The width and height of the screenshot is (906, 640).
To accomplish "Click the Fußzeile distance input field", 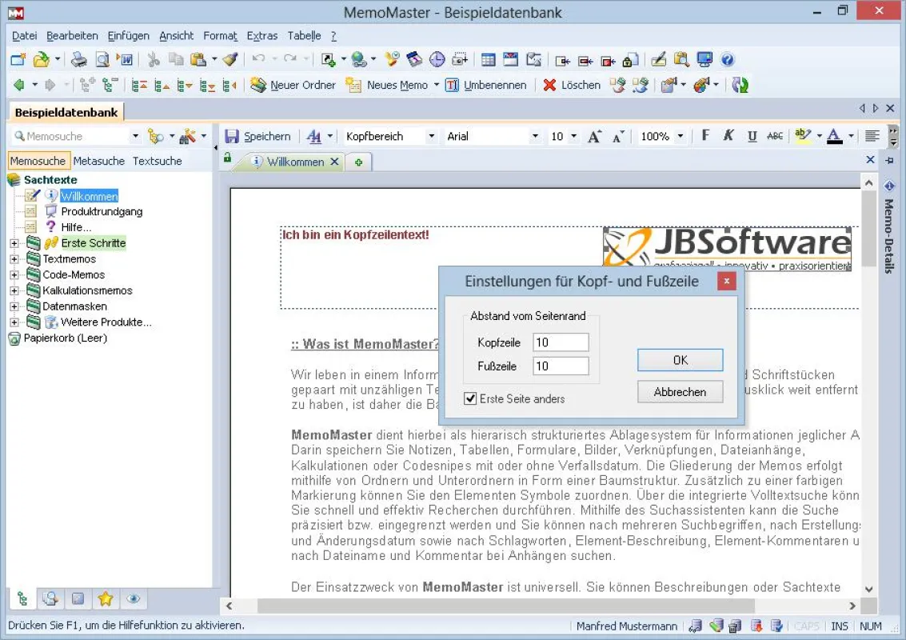I will tap(561, 366).
